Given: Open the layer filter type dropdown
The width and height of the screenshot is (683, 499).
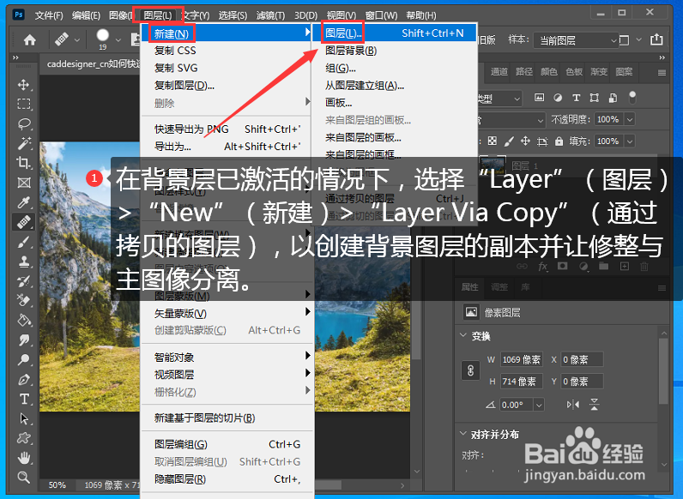Looking at the screenshot, I should [499, 99].
